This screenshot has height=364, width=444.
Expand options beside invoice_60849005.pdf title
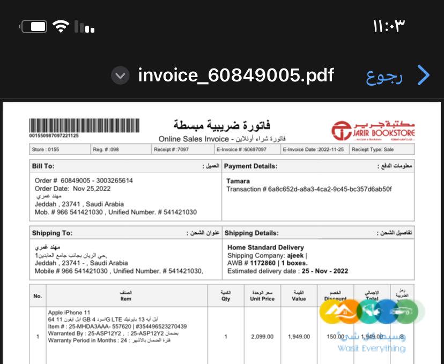click(120, 75)
